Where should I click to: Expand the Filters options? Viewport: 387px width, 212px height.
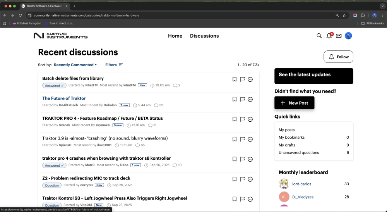coord(114,65)
